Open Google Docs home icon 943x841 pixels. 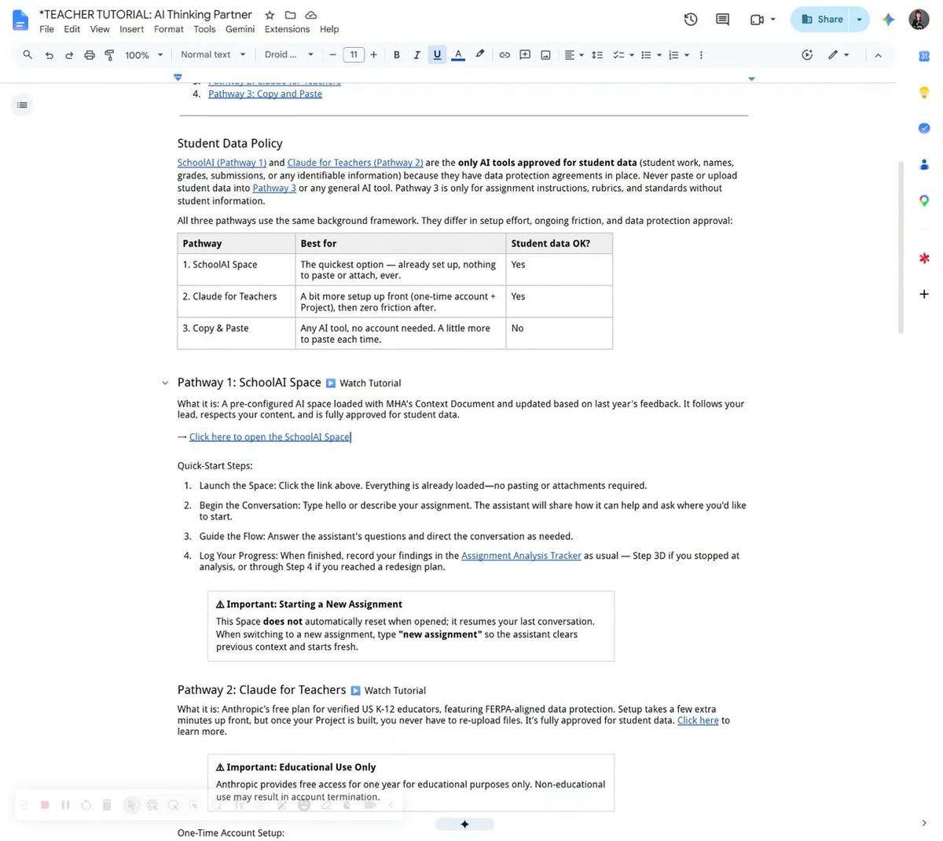click(20, 20)
